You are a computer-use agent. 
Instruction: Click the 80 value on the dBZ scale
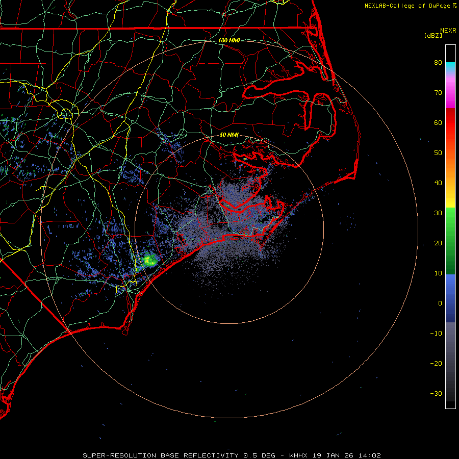438,63
